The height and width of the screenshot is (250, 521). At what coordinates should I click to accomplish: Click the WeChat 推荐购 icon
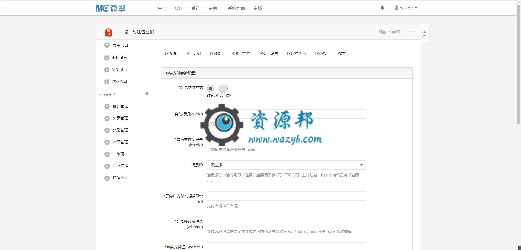[x=382, y=32]
